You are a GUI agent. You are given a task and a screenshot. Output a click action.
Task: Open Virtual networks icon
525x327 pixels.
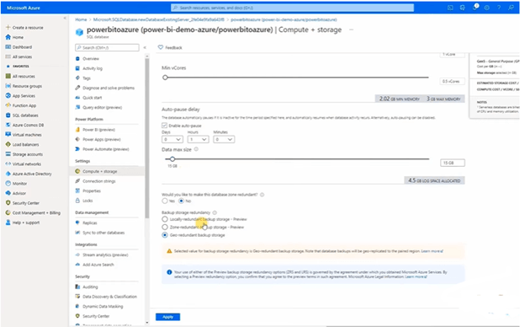point(8,164)
